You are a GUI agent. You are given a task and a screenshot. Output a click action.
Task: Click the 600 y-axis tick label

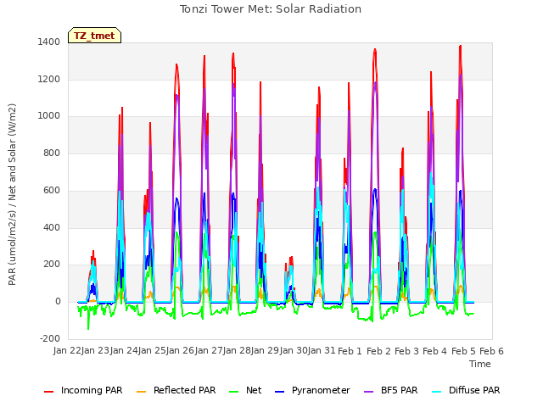click(52, 190)
